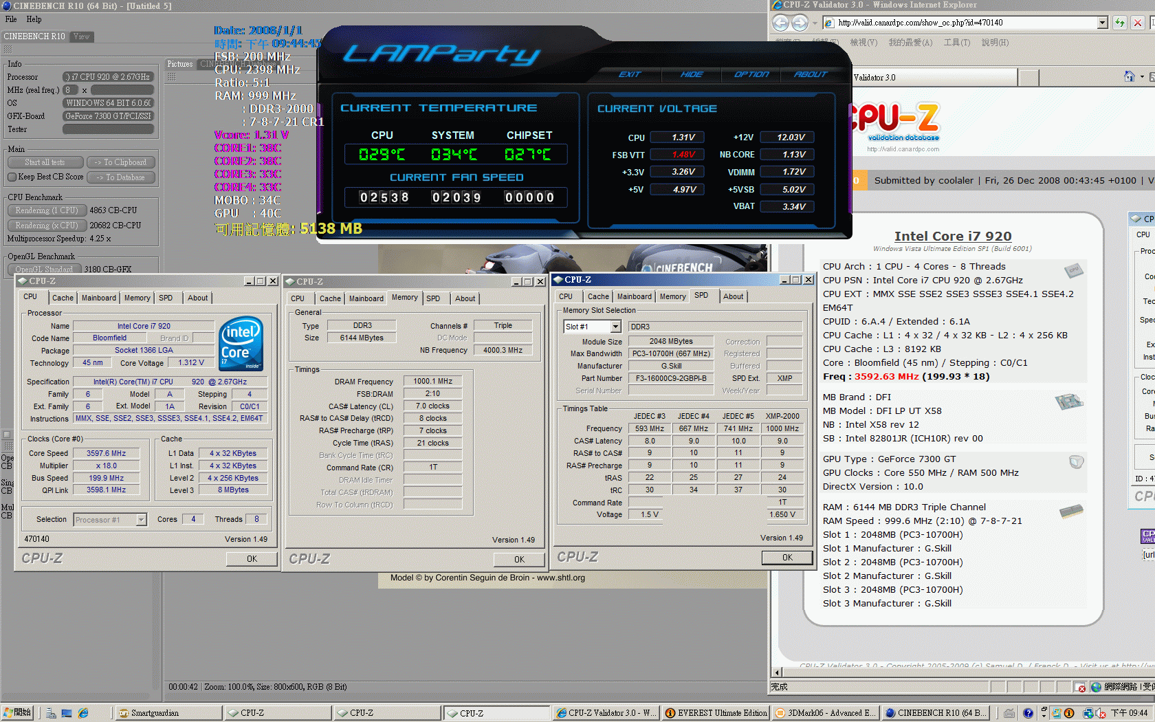This screenshot has width=1155, height=722.
Task: Click the Intel Core i7 920 page heading
Action: [953, 236]
